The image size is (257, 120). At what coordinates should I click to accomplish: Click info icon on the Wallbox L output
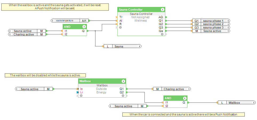point(254,103)
